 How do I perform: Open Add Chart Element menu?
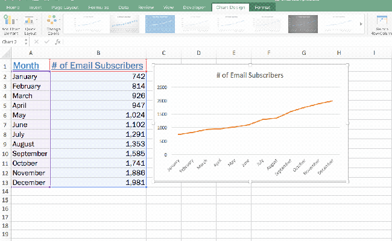tap(10, 25)
